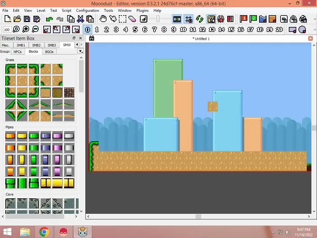Screen dimensions: 317x238
Task: Open the File menu
Action: tap(5, 10)
